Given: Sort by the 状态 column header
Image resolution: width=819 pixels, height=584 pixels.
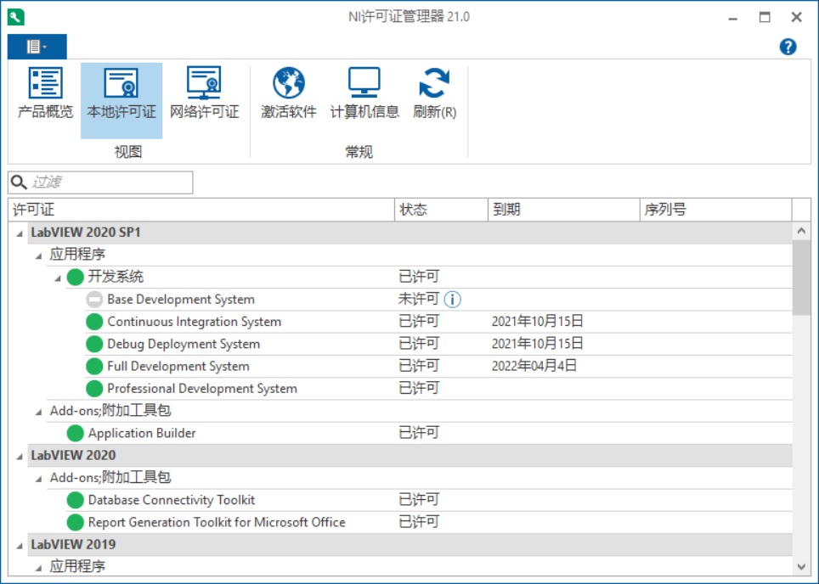Looking at the screenshot, I should tap(442, 210).
